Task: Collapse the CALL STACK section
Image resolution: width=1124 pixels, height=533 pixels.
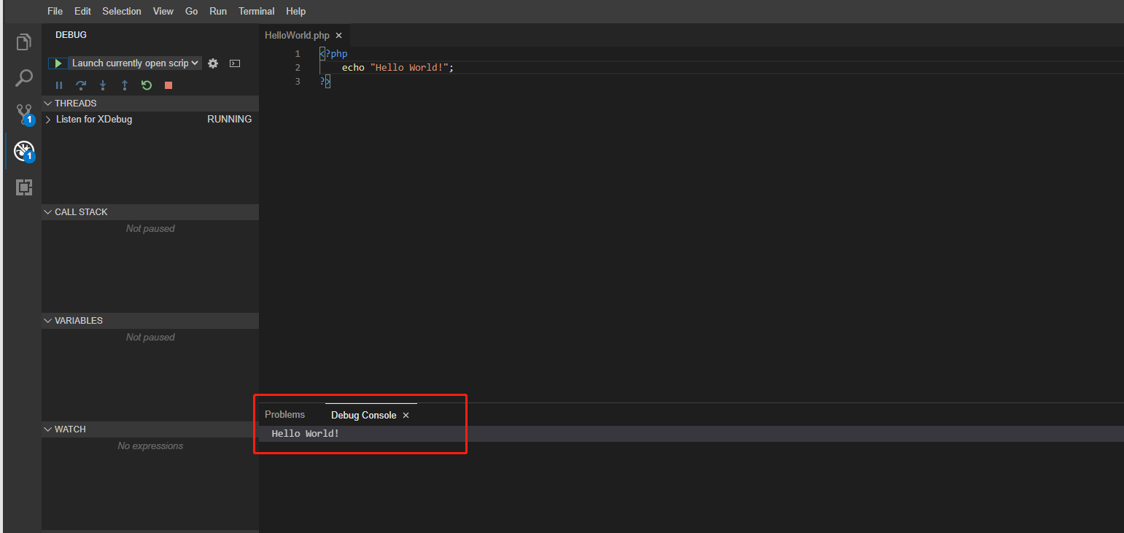Action: coord(150,212)
